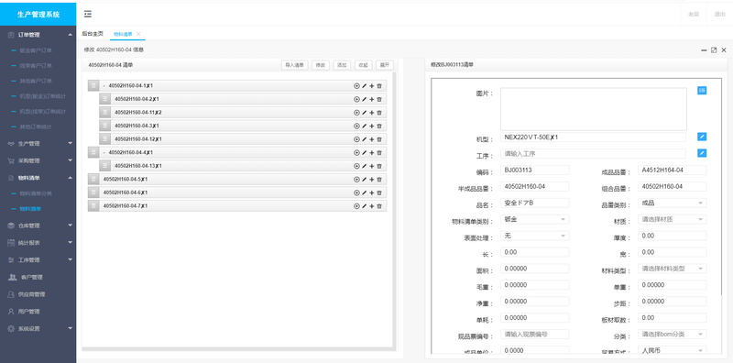Open the 材料类型 dropdown
This screenshot has height=363, width=733.
pyautogui.click(x=672, y=269)
